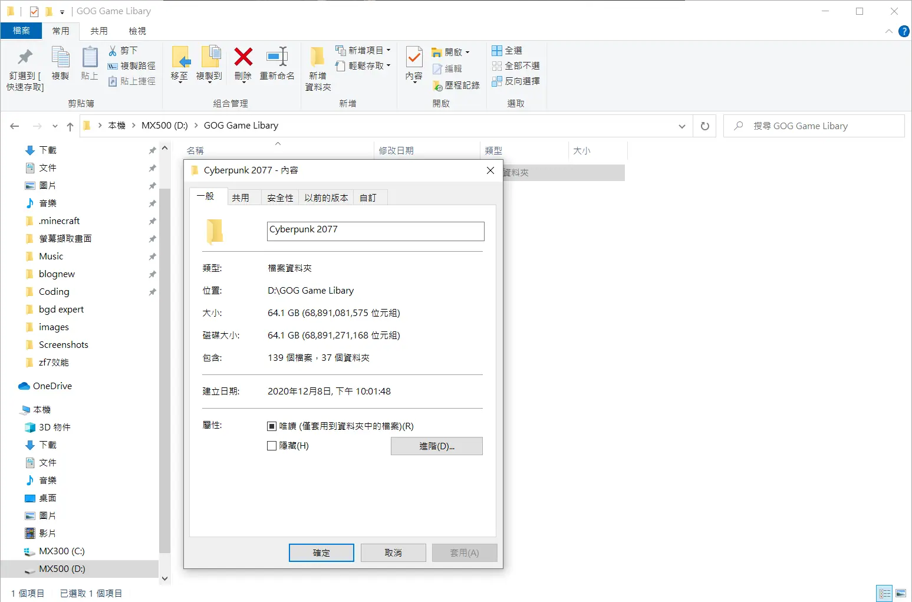Create a new folder (新增資料夾)
This screenshot has height=602, width=912.
[318, 69]
